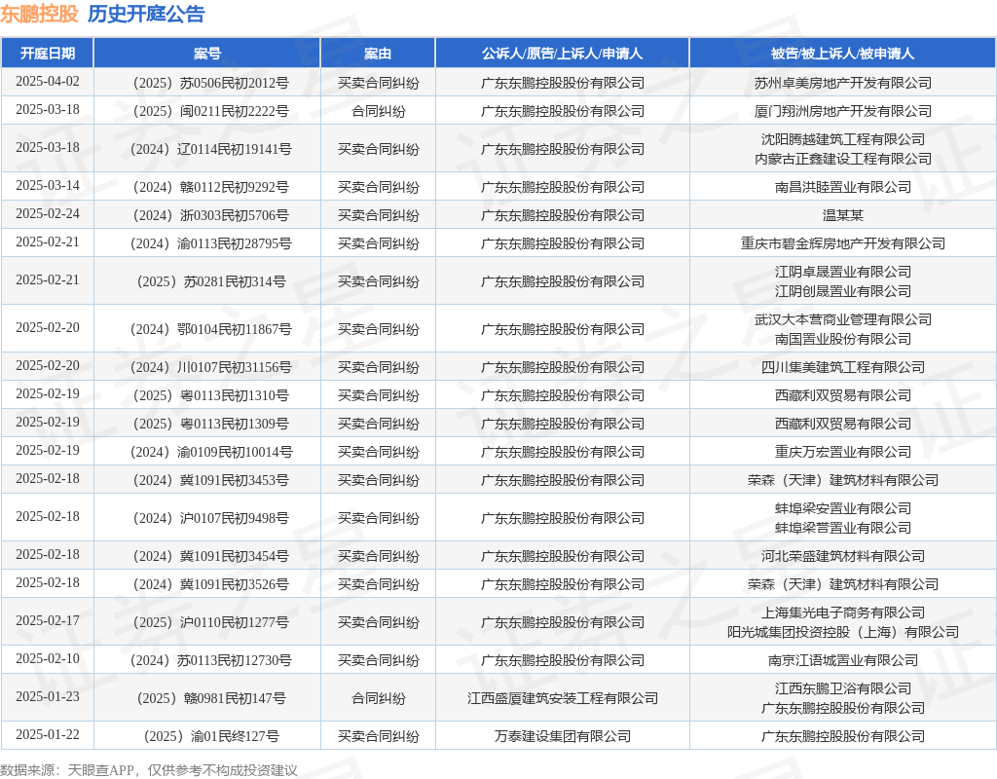The height and width of the screenshot is (779, 997).
Task: Click the date 2025-01-23
Action: 48,697
